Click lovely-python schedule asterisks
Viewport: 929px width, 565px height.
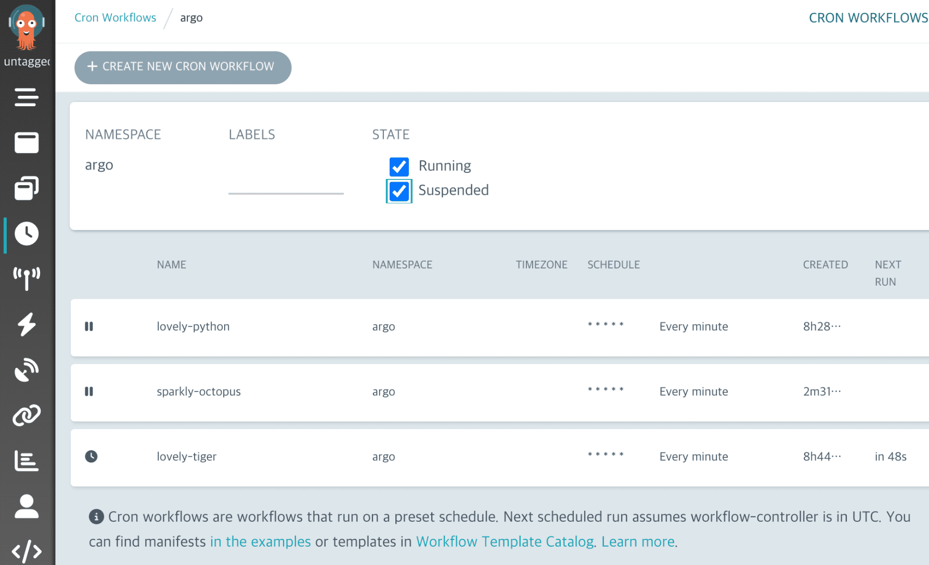pos(605,325)
